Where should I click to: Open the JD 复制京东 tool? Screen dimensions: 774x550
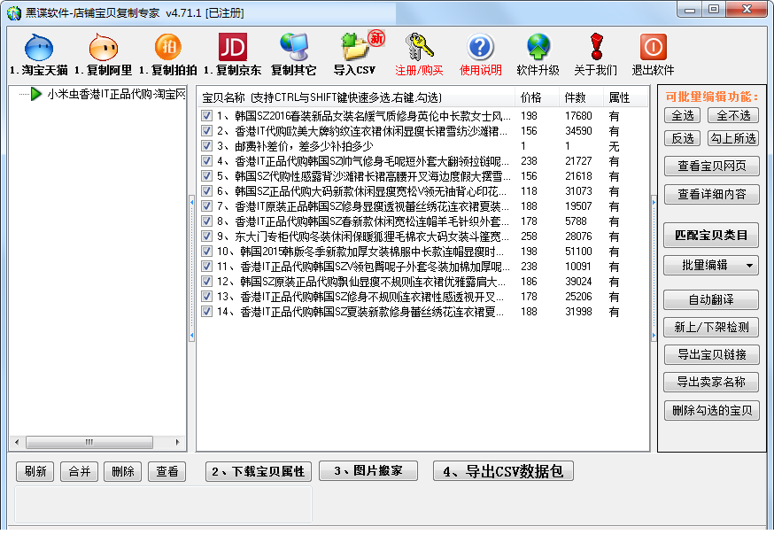click(x=233, y=48)
